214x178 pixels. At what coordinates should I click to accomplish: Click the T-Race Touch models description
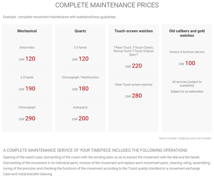coord(134,51)
